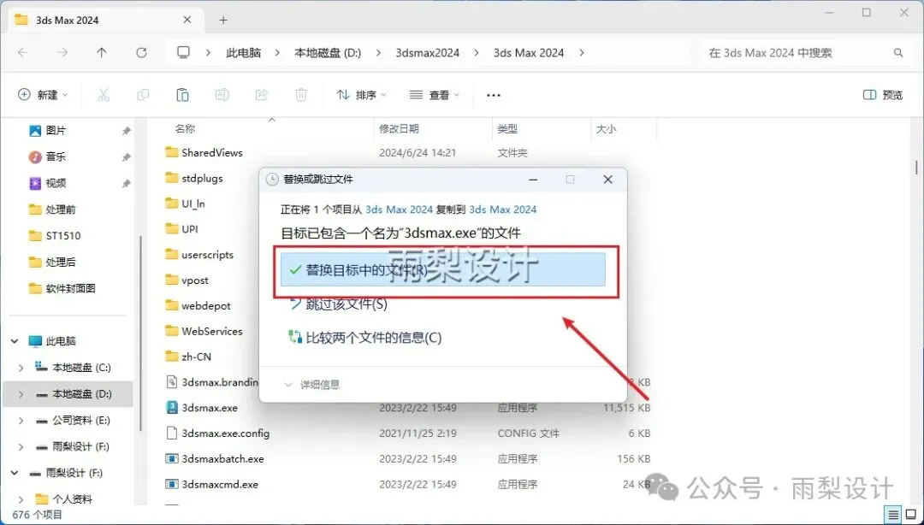Select the 3dsmaxbatch.exe file
This screenshot has height=525, width=924.
222,458
